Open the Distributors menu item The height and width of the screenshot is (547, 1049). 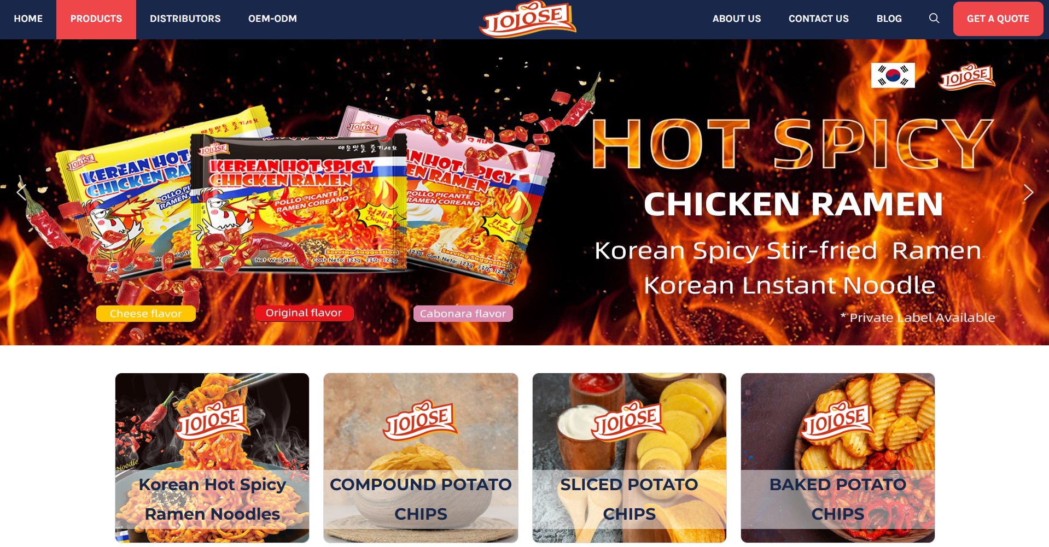[185, 19]
